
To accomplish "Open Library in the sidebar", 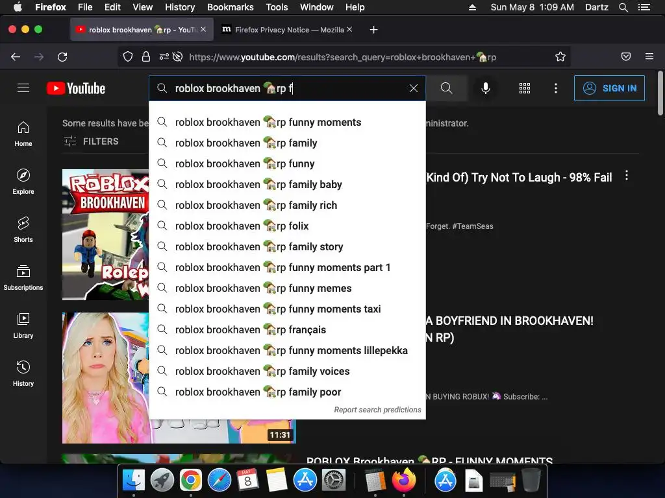I will (x=23, y=326).
